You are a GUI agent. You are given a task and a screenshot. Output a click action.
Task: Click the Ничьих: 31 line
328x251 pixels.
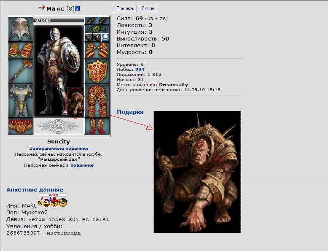pos(130,80)
